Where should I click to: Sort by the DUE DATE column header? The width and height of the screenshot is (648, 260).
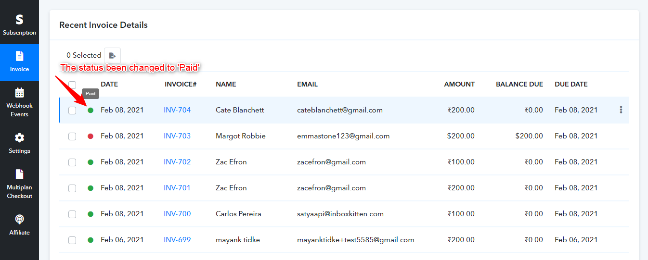[571, 84]
